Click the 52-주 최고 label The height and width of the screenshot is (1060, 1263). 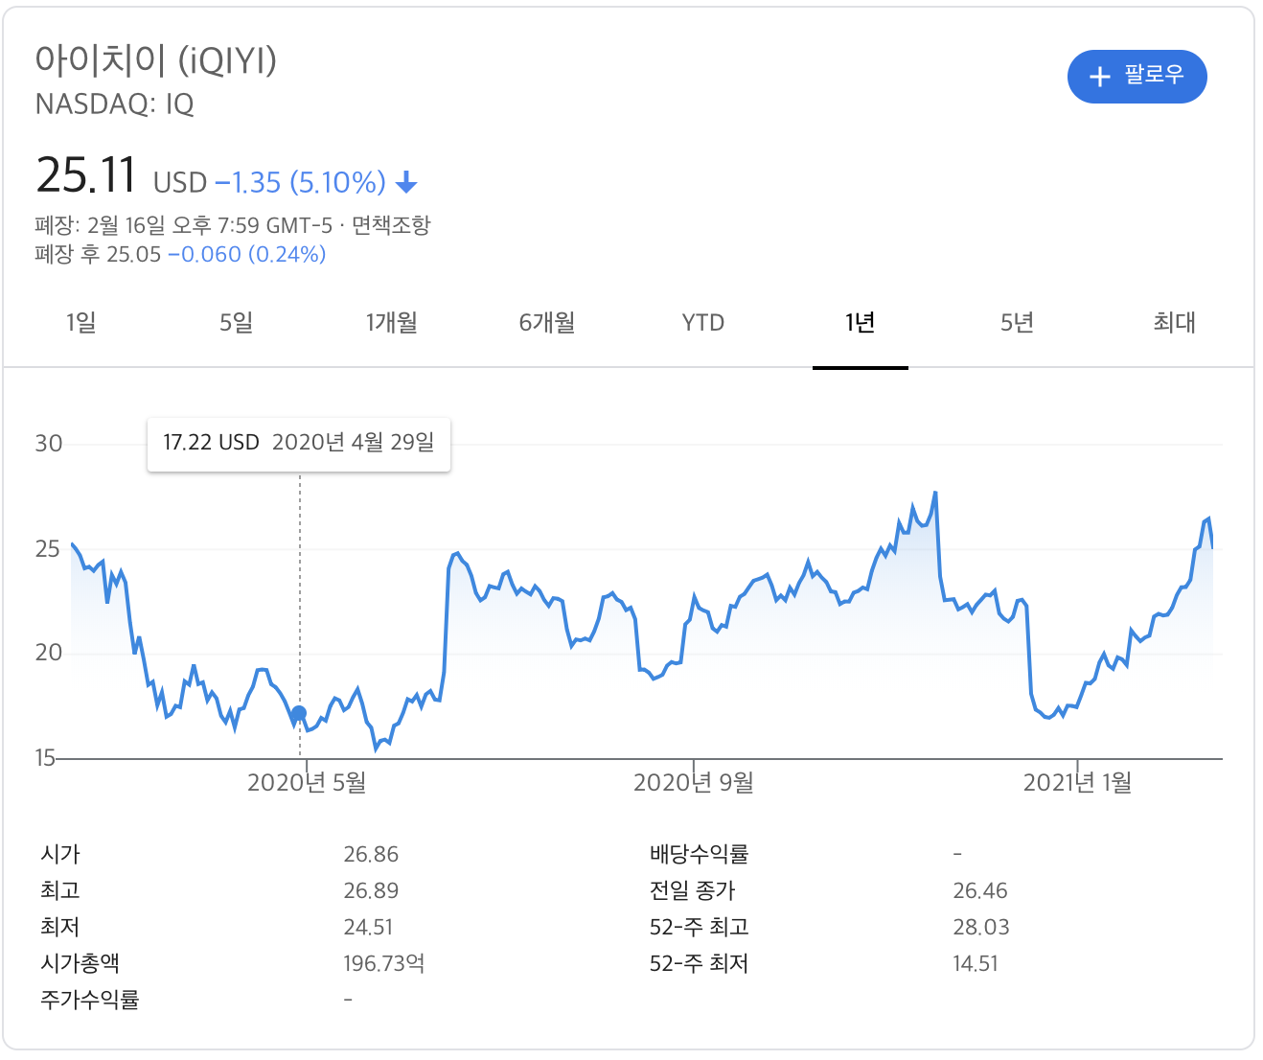(x=699, y=927)
